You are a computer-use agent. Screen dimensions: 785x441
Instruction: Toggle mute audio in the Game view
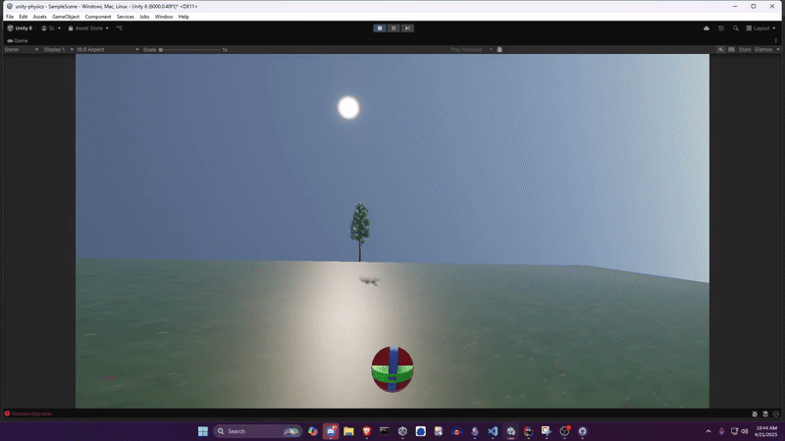click(x=720, y=50)
